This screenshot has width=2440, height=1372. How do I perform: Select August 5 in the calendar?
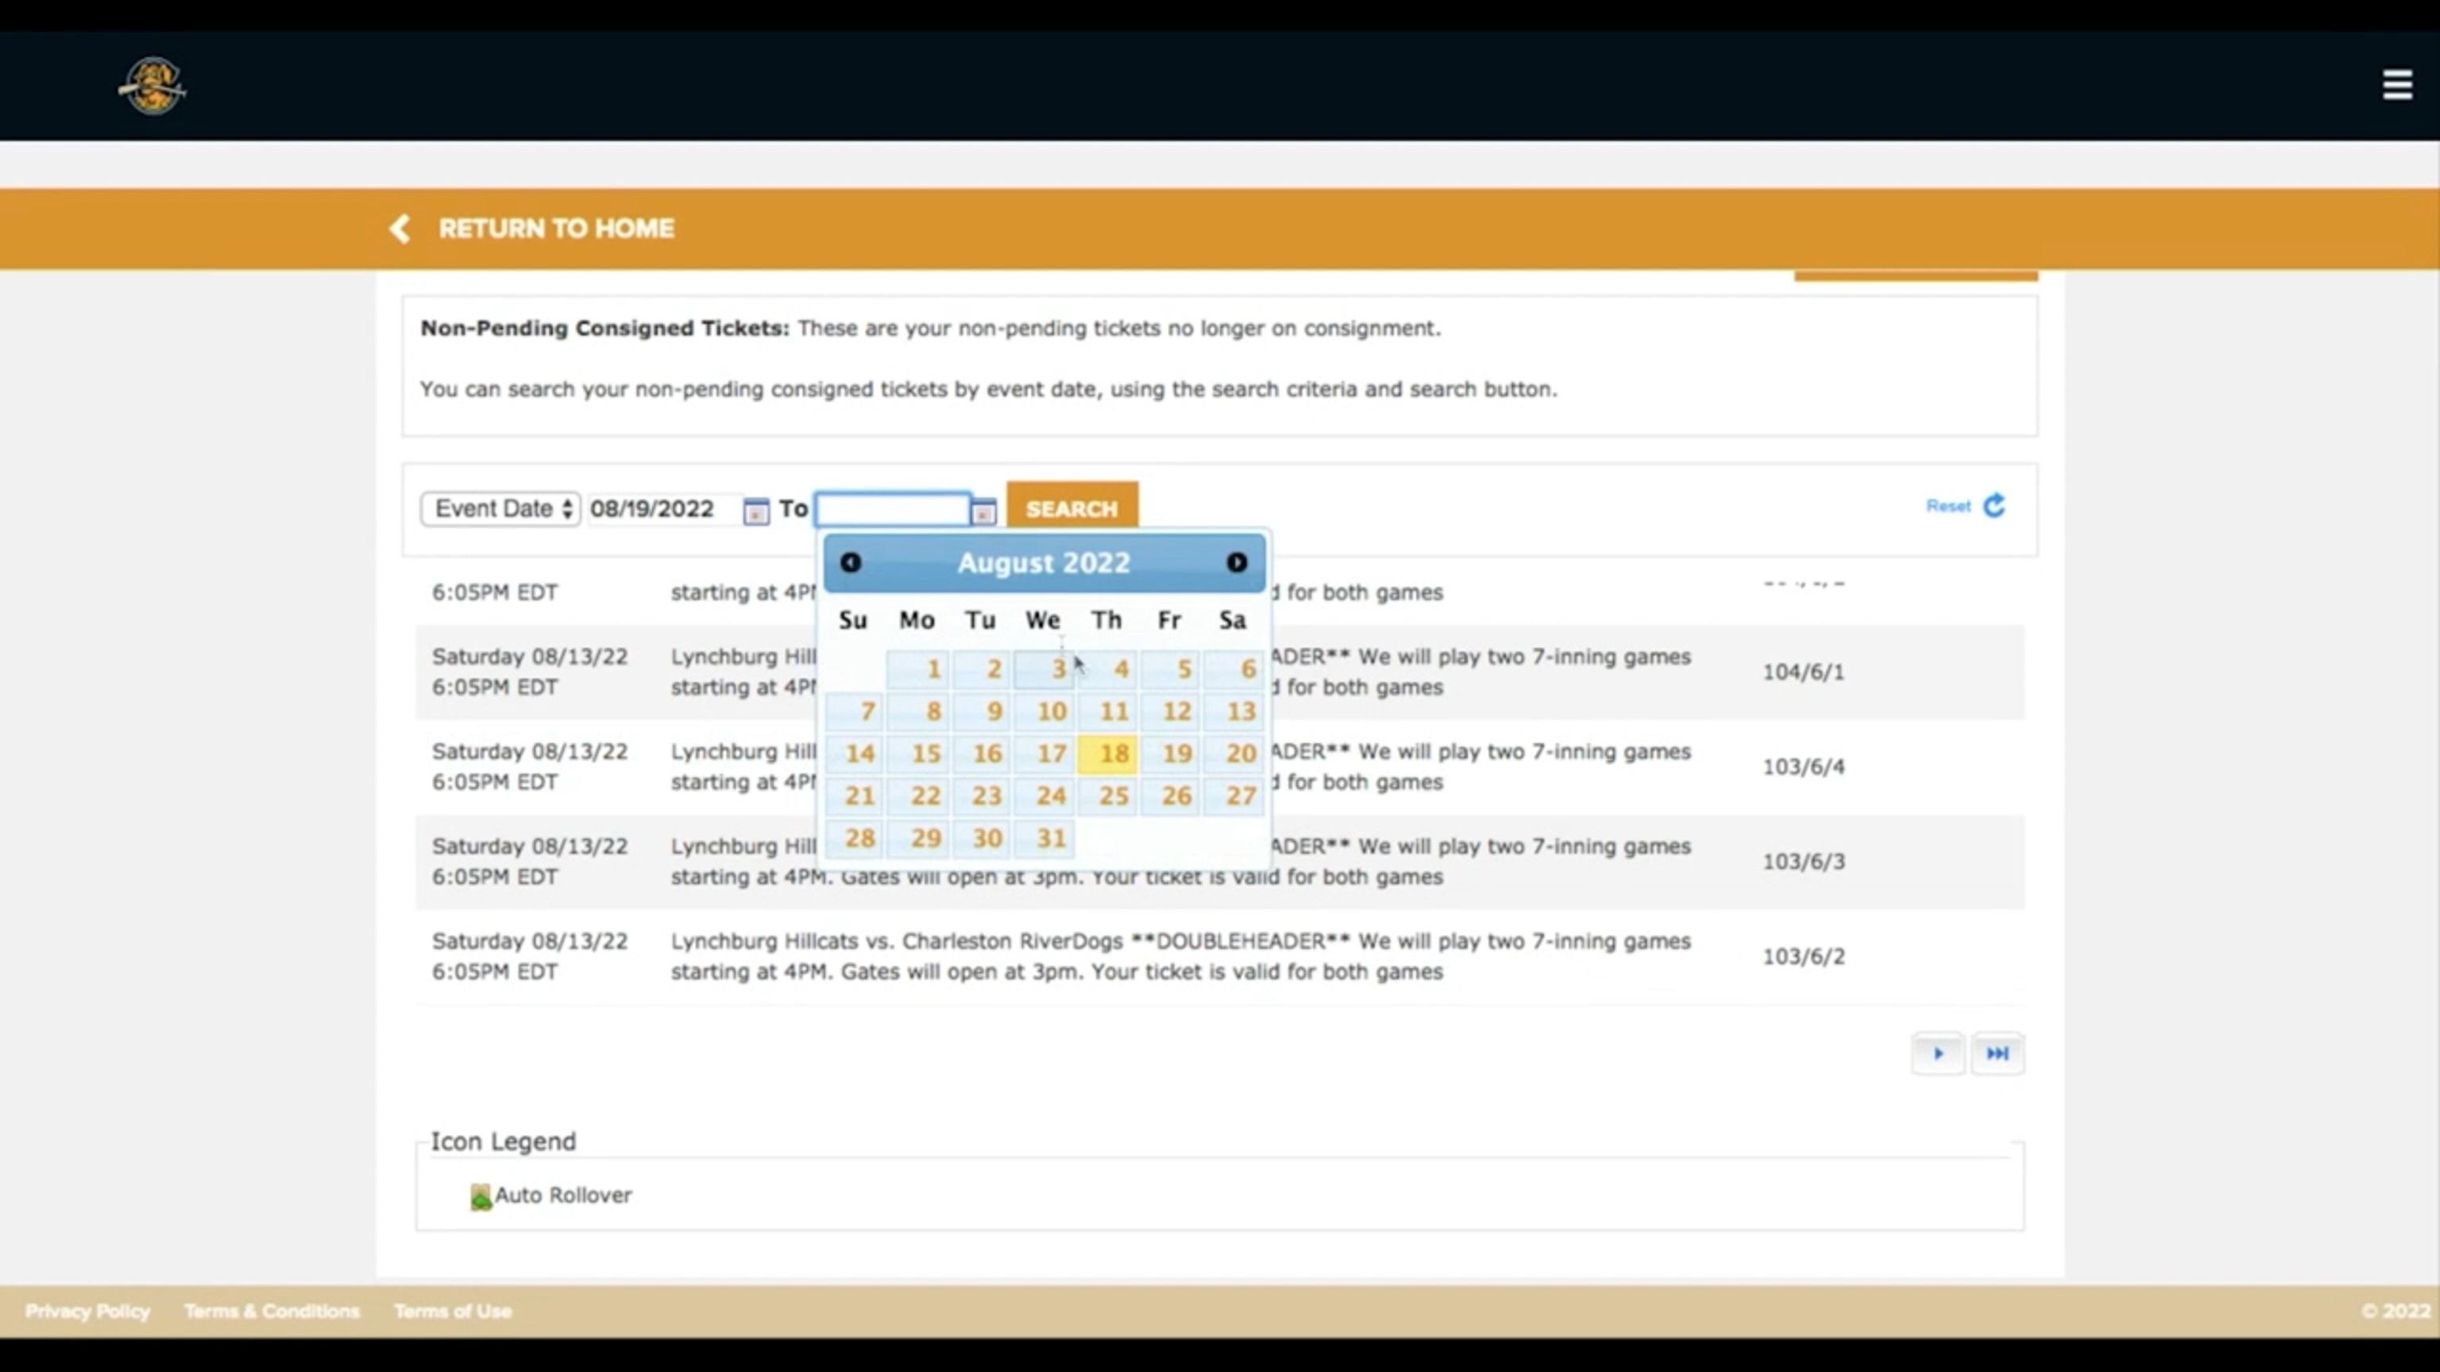(x=1171, y=669)
